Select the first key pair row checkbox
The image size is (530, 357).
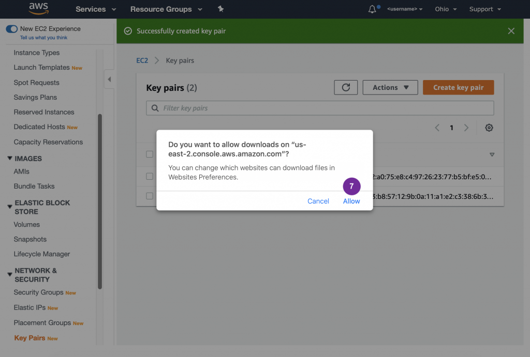pos(150,176)
